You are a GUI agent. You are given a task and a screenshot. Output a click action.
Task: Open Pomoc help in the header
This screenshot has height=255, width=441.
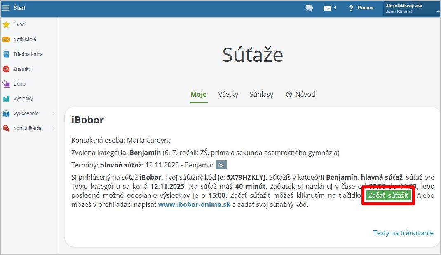pyautogui.click(x=361, y=8)
